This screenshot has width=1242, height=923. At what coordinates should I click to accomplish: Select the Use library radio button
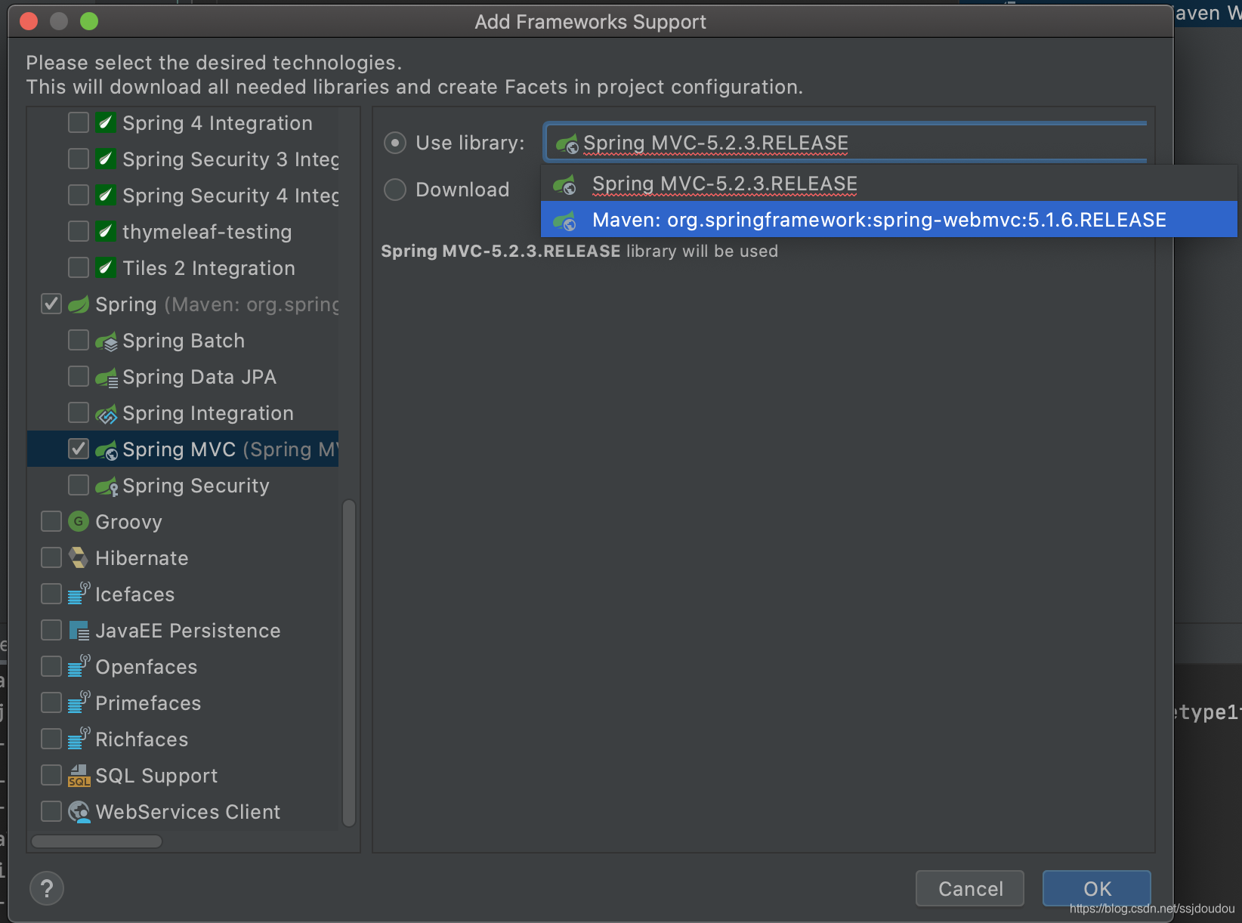point(395,143)
